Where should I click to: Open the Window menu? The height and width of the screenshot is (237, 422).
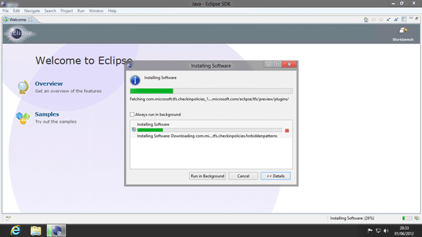click(96, 11)
